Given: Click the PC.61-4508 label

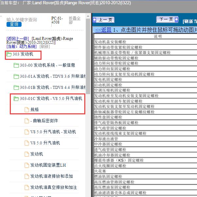Looking at the screenshot, I should click(57, 20).
